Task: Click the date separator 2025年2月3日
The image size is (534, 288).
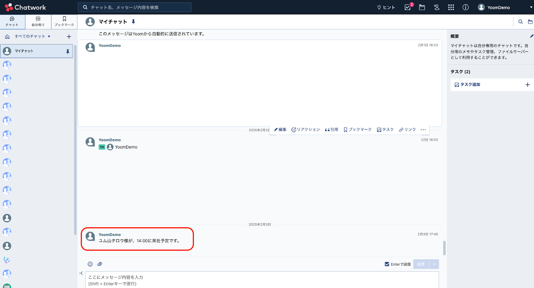Action: coord(260,225)
